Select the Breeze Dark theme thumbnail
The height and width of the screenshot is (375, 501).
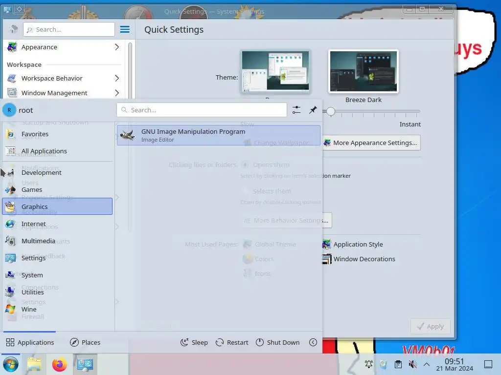[x=364, y=71]
